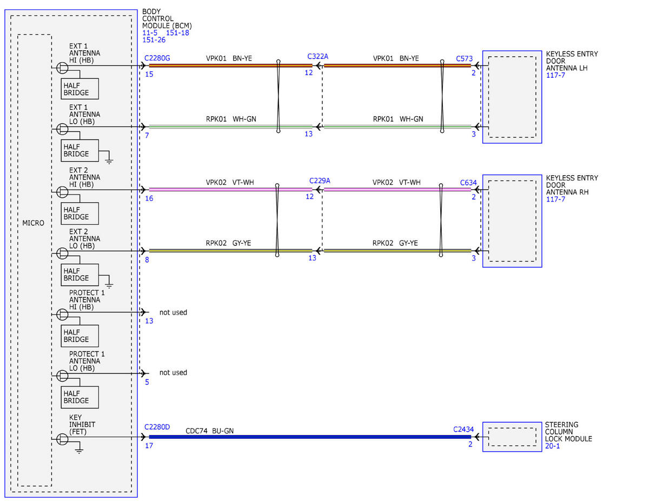
Task: Select the C573 connector label
Action: click(465, 58)
